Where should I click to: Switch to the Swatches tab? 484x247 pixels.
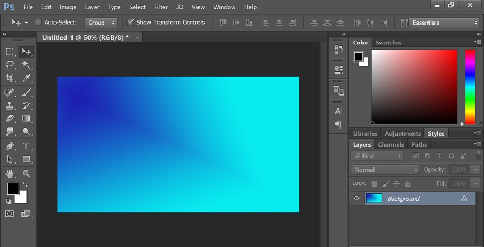coord(388,42)
